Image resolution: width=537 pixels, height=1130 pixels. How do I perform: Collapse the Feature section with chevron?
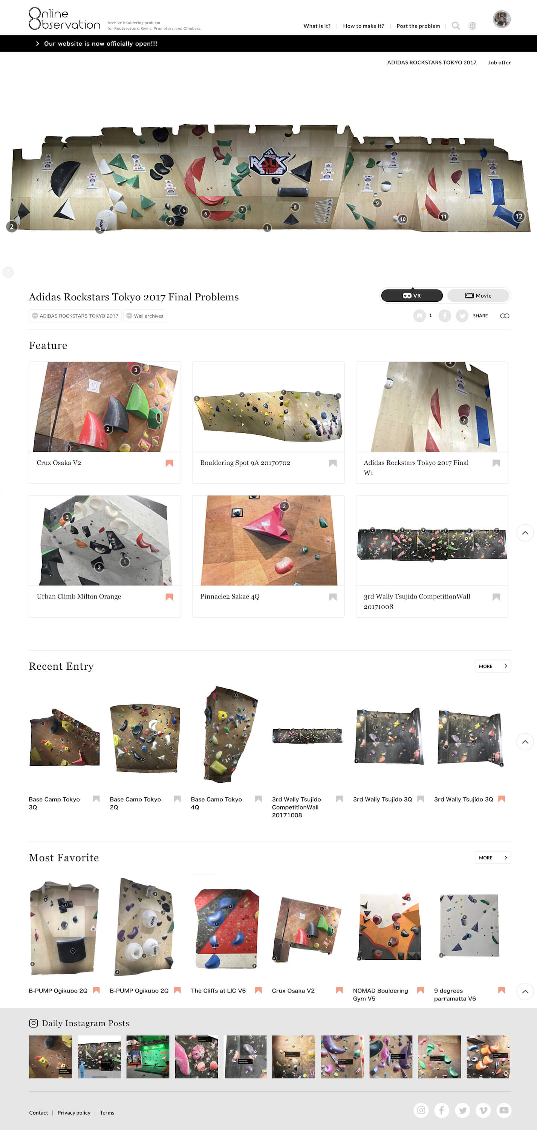(525, 533)
